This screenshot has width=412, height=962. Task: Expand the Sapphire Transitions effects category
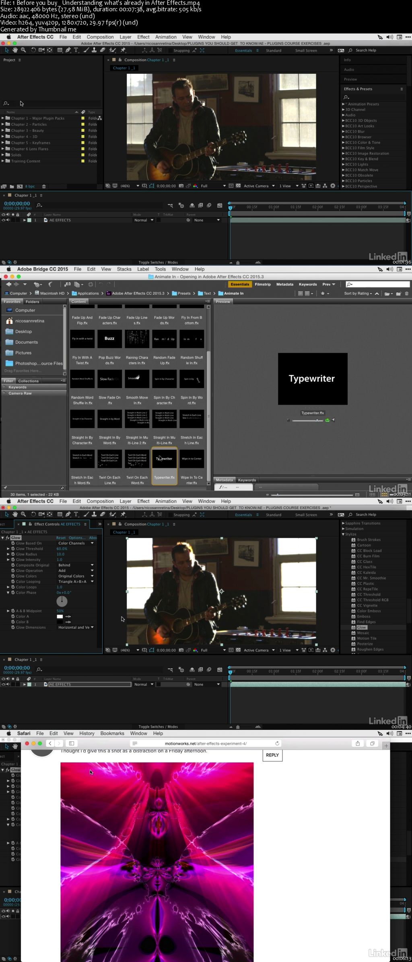[x=343, y=523]
